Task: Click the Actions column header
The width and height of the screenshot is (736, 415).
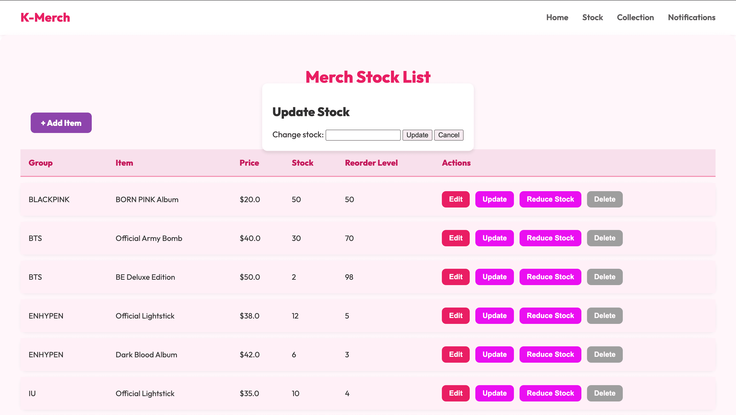Action: (x=456, y=163)
